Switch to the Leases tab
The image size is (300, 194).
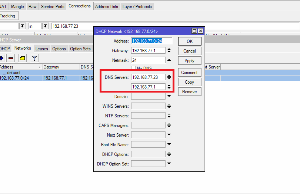(41, 49)
